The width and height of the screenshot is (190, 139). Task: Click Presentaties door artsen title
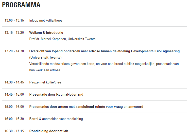click(86, 107)
